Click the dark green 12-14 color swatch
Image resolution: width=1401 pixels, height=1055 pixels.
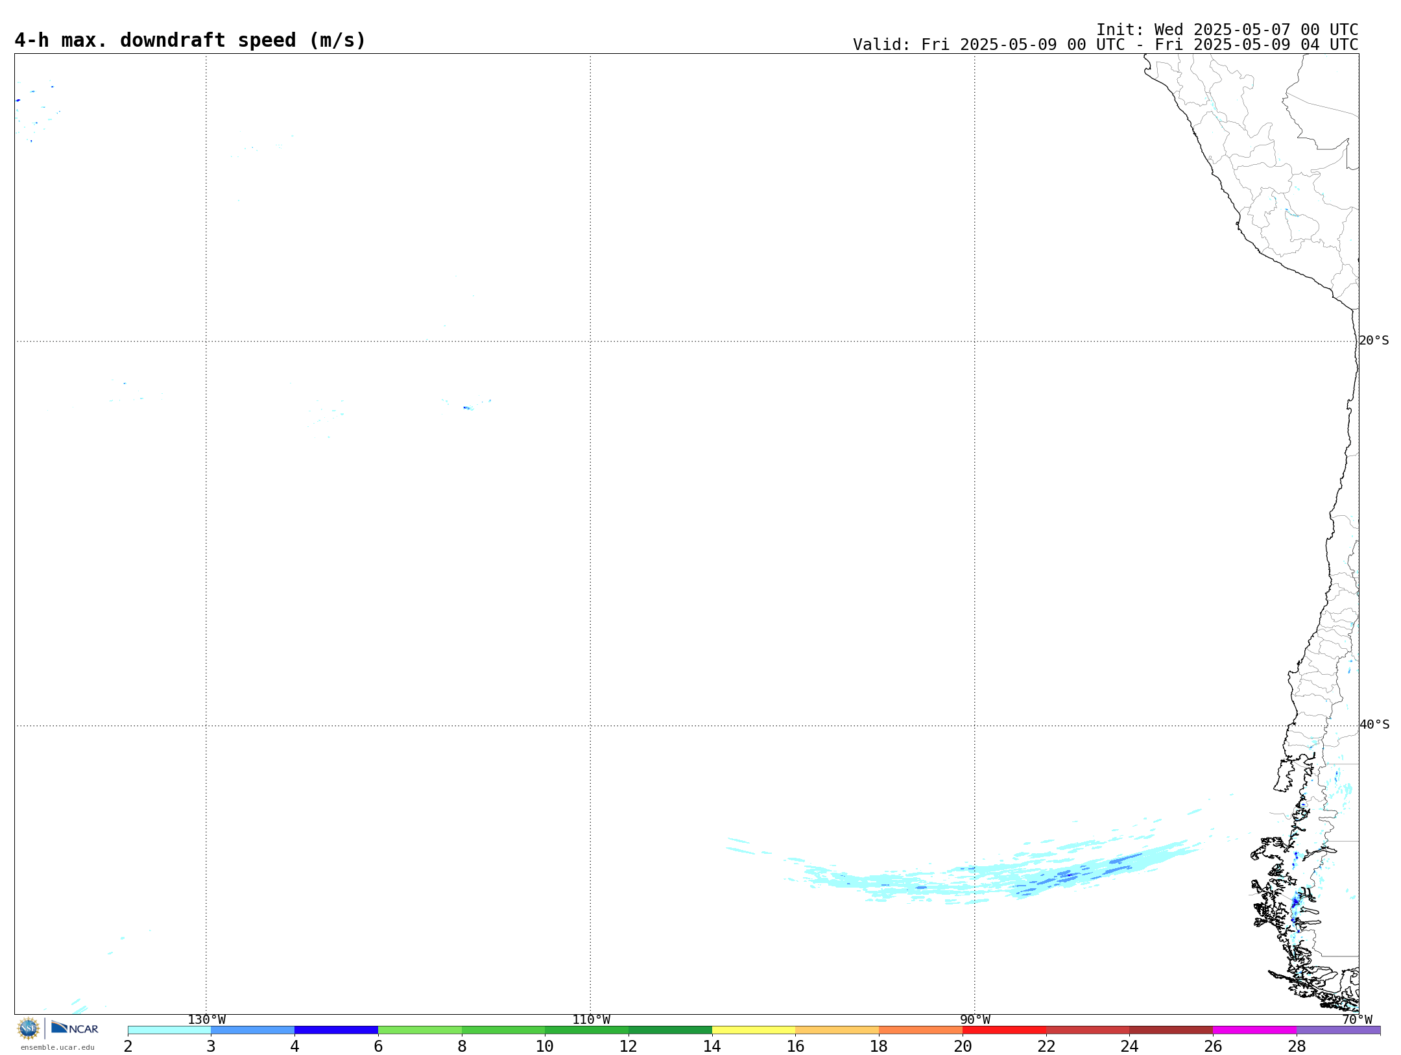670,1030
